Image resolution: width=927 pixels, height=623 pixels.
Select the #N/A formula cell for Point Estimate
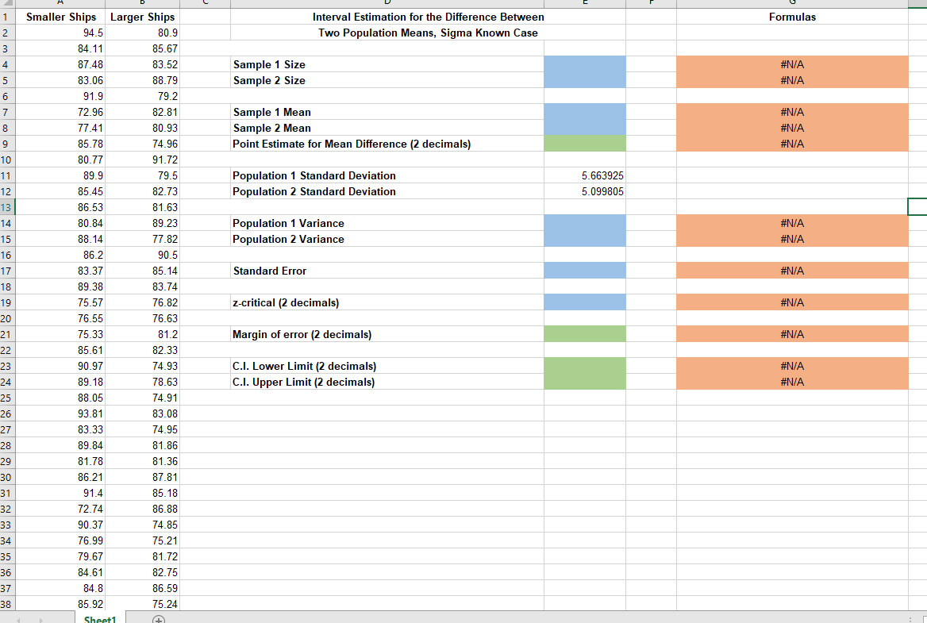(x=792, y=144)
